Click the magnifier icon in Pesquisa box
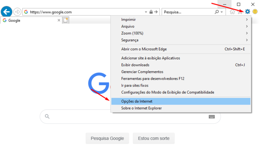This screenshot has width=260, height=152. 216,12
